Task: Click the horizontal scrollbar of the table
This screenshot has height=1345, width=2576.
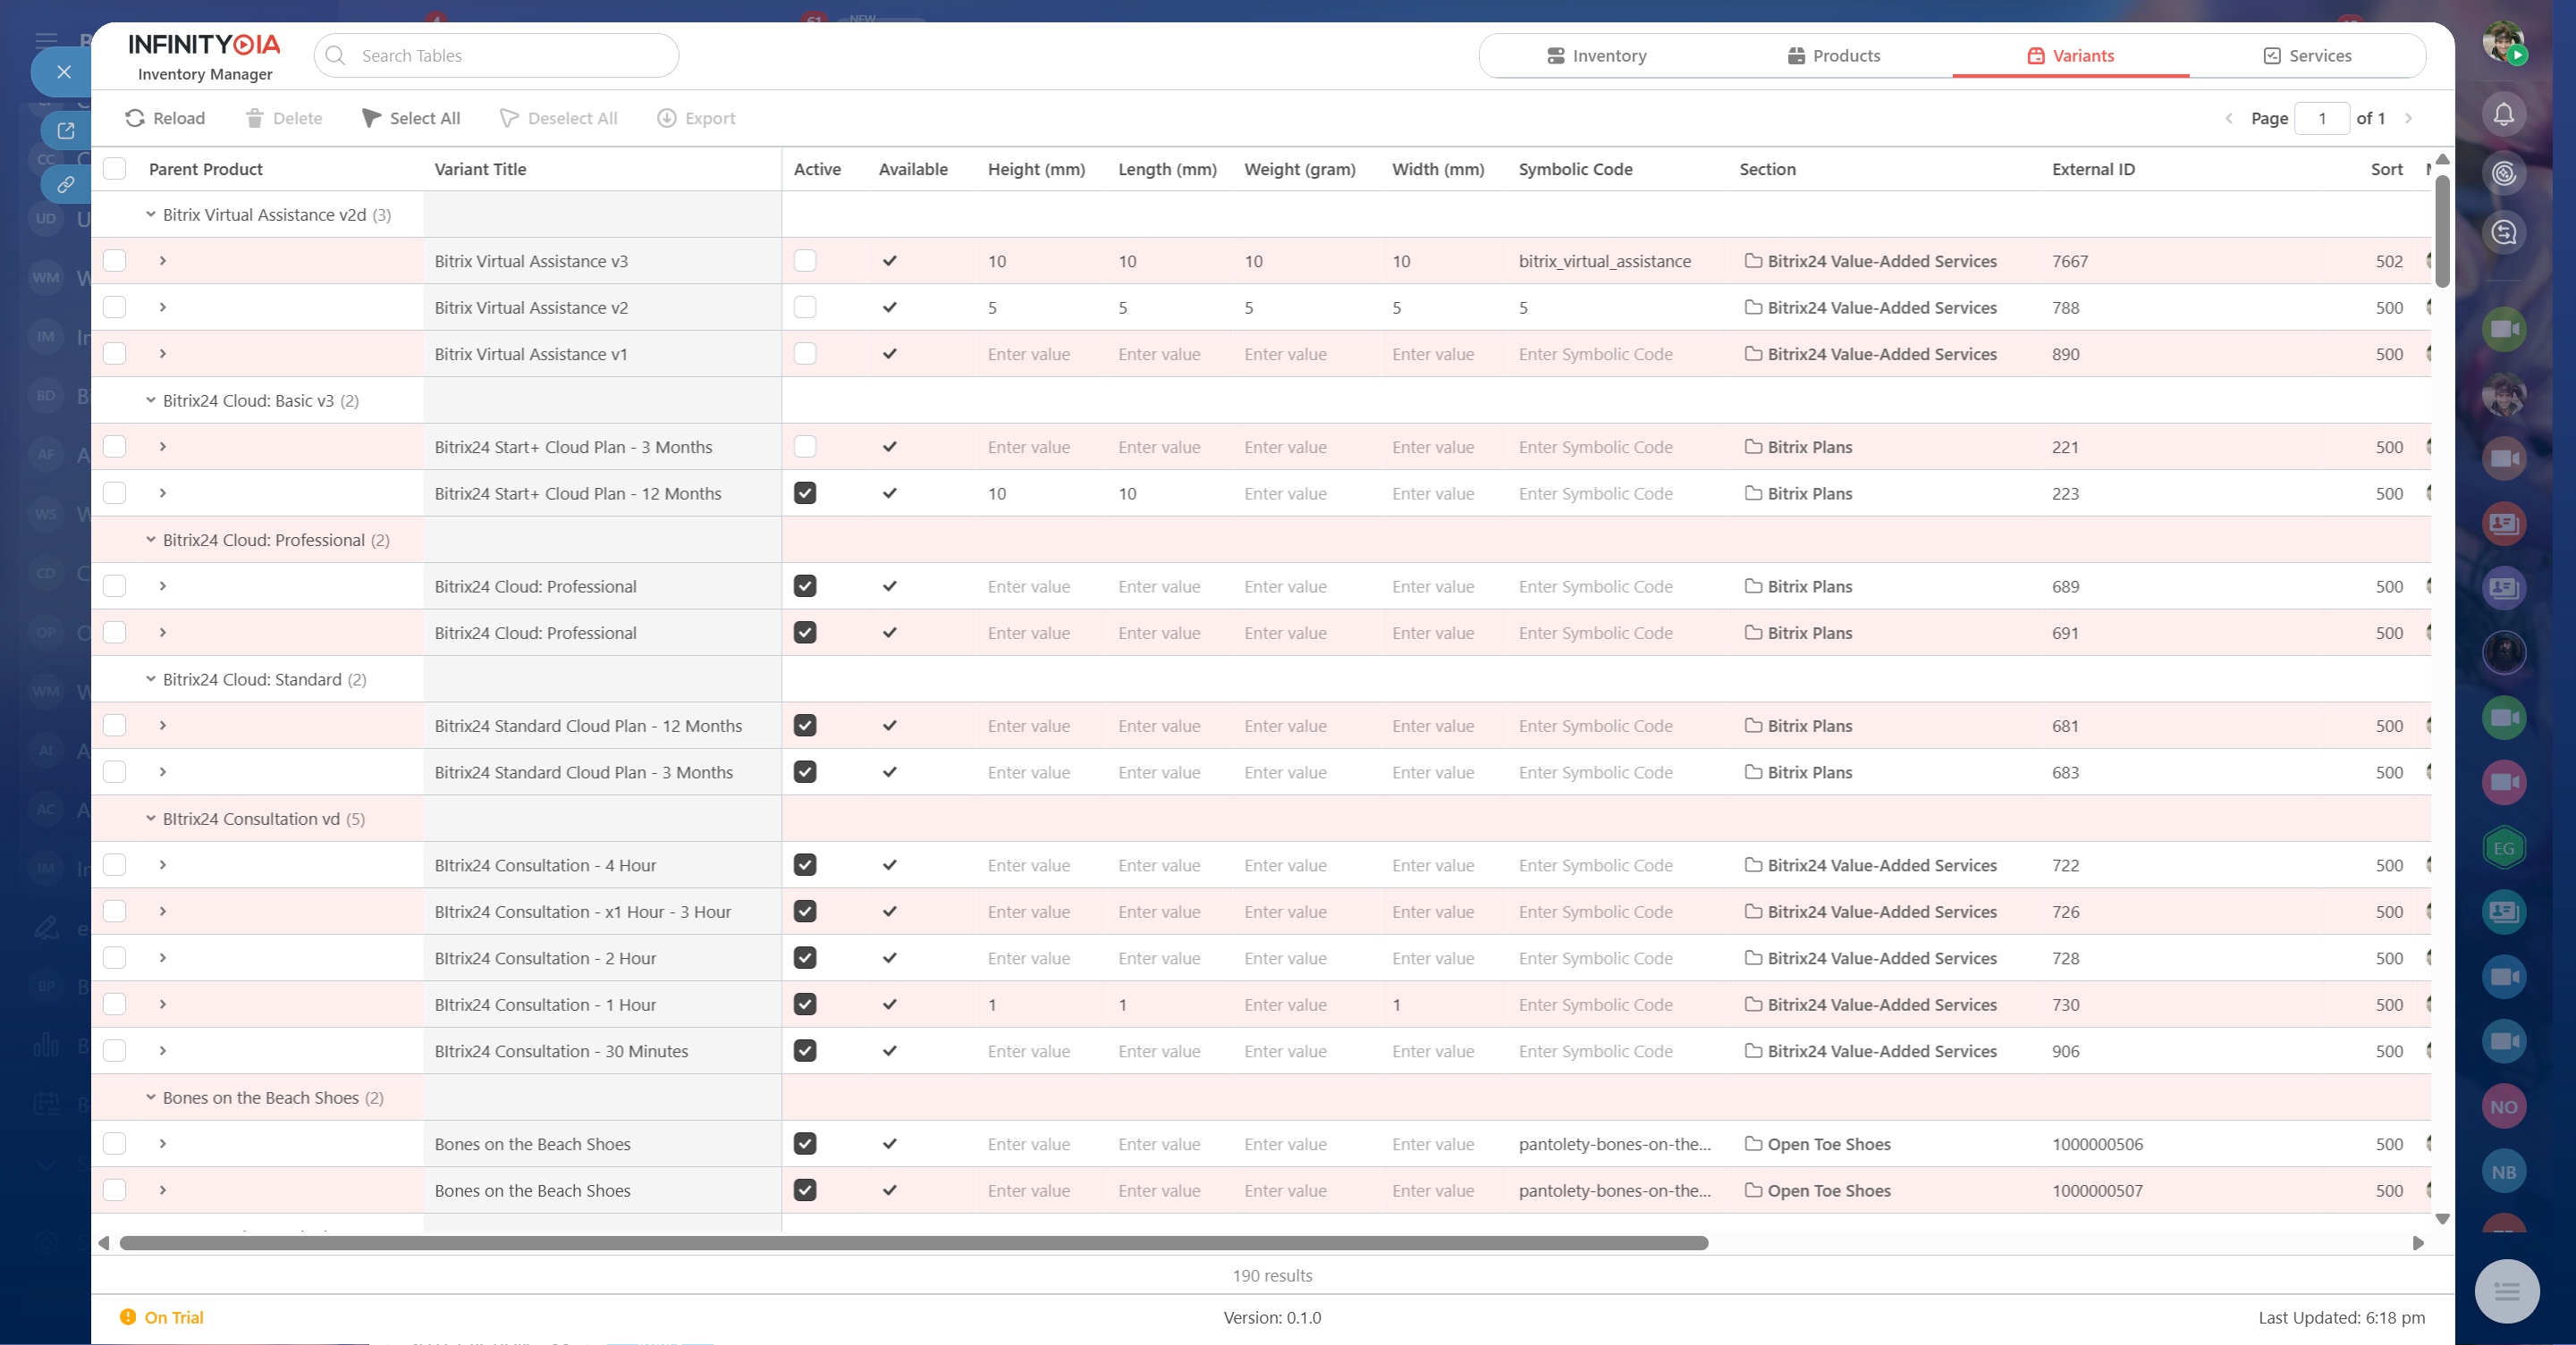Action: (913, 1243)
